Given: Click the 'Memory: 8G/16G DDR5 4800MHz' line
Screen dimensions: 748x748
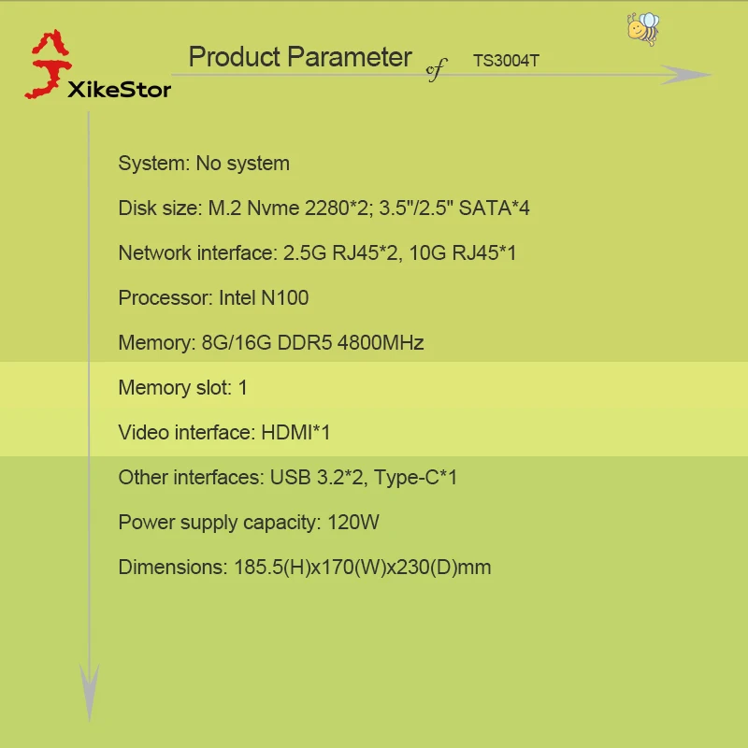Looking at the screenshot, I should (271, 343).
